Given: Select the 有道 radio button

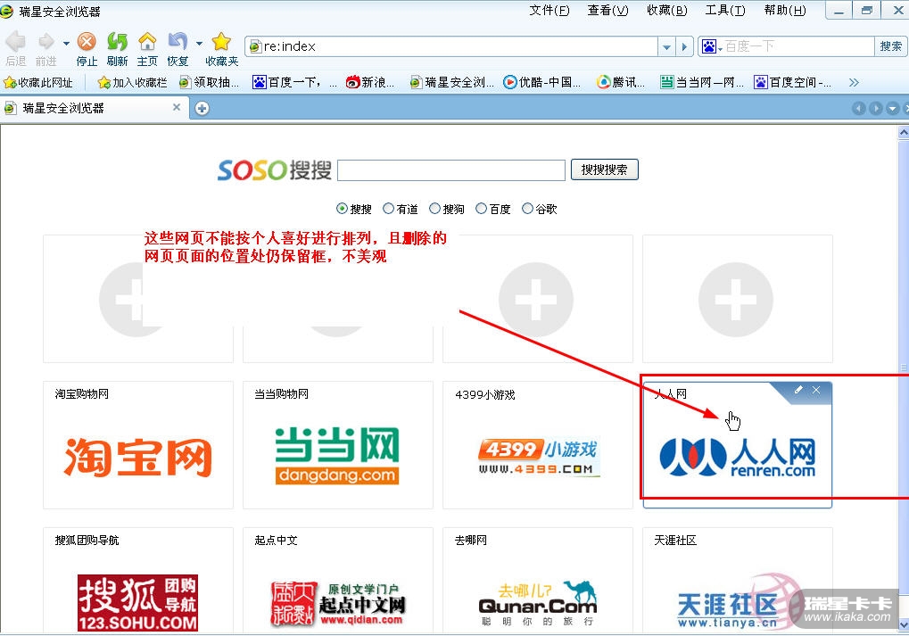Looking at the screenshot, I should pyautogui.click(x=388, y=208).
